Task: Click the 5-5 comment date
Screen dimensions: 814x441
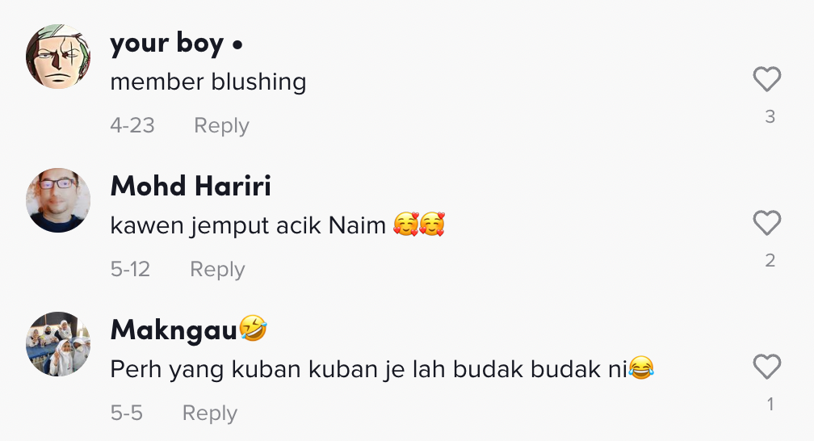Action: tap(126, 414)
